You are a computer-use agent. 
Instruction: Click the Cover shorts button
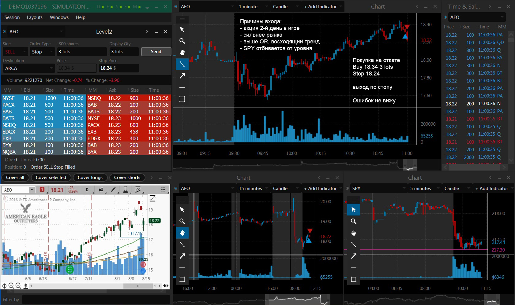127,178
